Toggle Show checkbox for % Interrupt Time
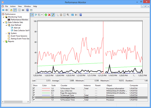151x108 pixels. point(34,95)
